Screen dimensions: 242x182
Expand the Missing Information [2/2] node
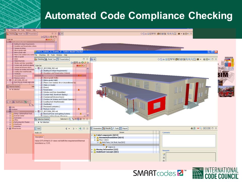(92, 149)
